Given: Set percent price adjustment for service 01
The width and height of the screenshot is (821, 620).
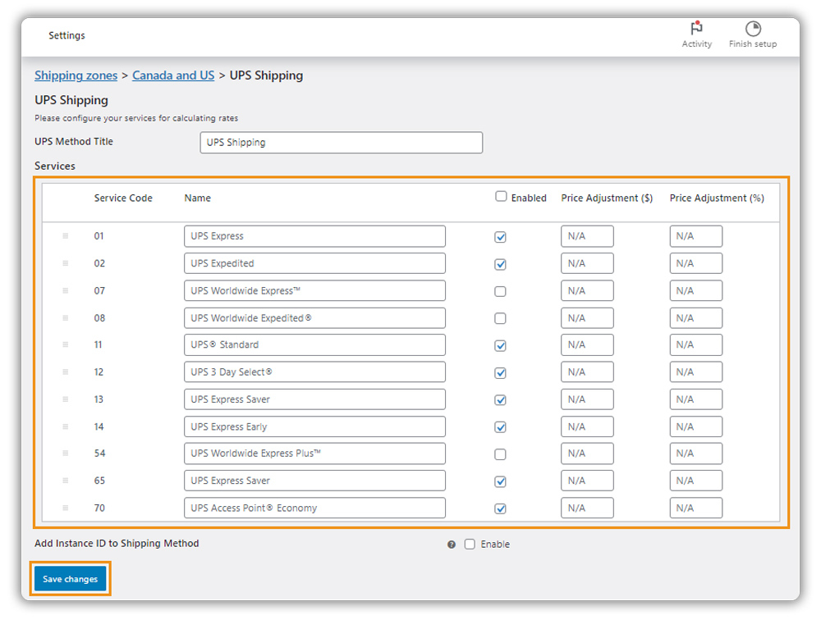Looking at the screenshot, I should click(696, 236).
